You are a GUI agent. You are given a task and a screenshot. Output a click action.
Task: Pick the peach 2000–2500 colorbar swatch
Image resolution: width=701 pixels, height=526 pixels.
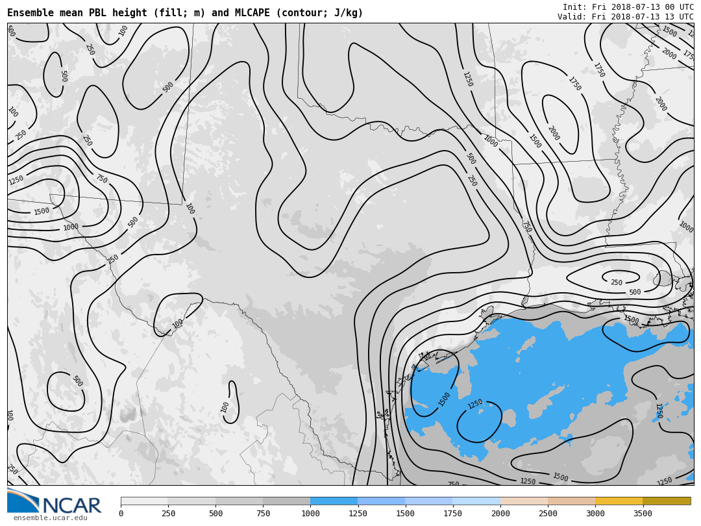coord(524,501)
